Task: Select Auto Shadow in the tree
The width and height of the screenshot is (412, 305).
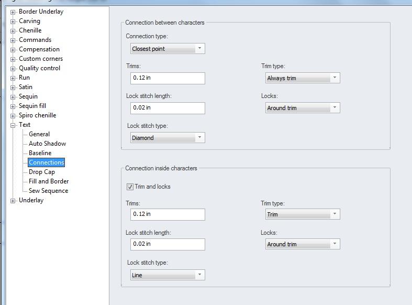Action: 47,144
